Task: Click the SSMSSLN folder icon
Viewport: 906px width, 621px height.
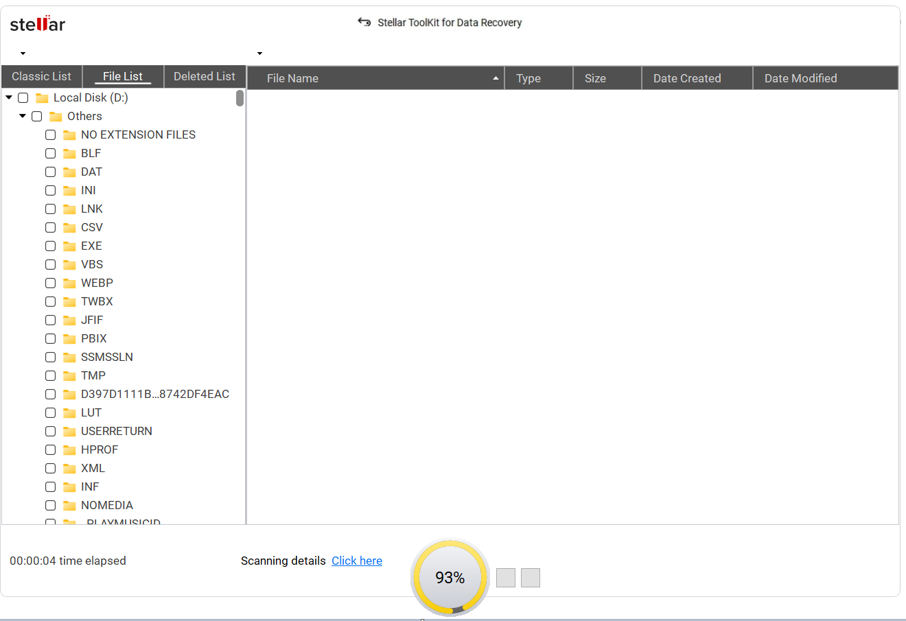Action: [69, 358]
